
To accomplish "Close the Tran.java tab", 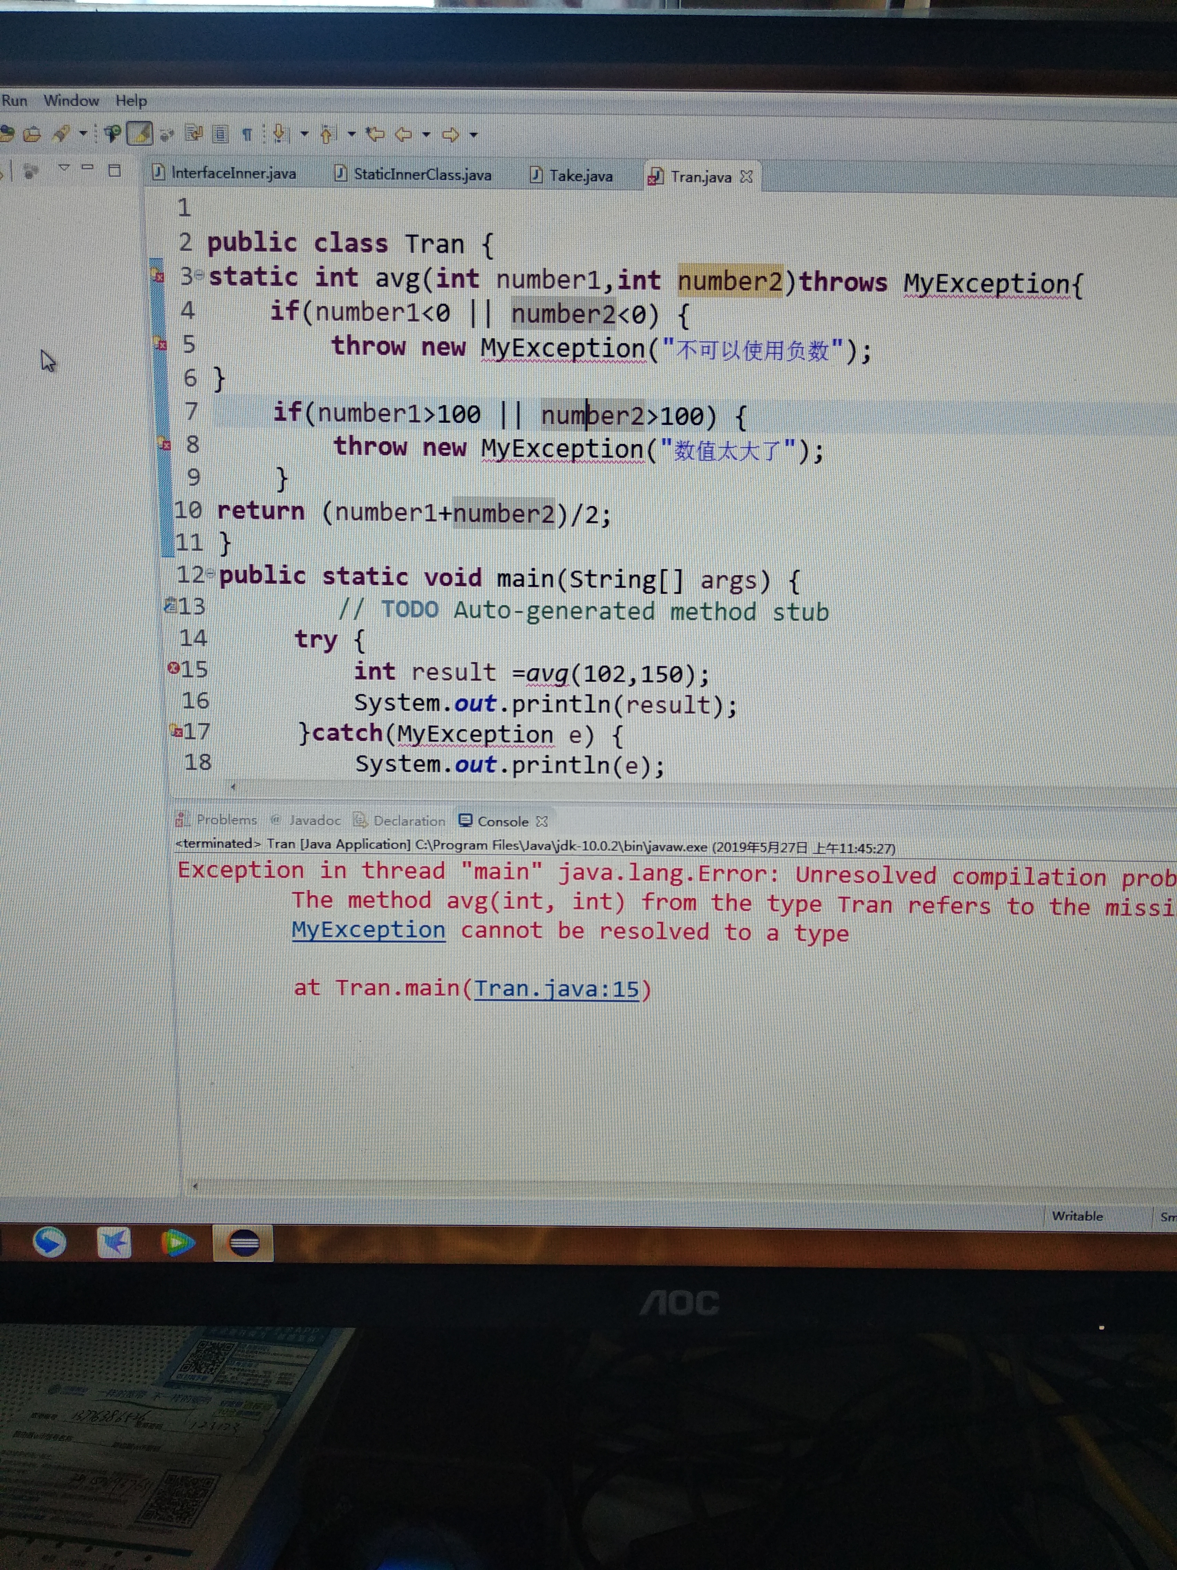I will click(746, 177).
